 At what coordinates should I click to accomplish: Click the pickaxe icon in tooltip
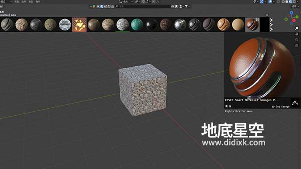[295, 103]
